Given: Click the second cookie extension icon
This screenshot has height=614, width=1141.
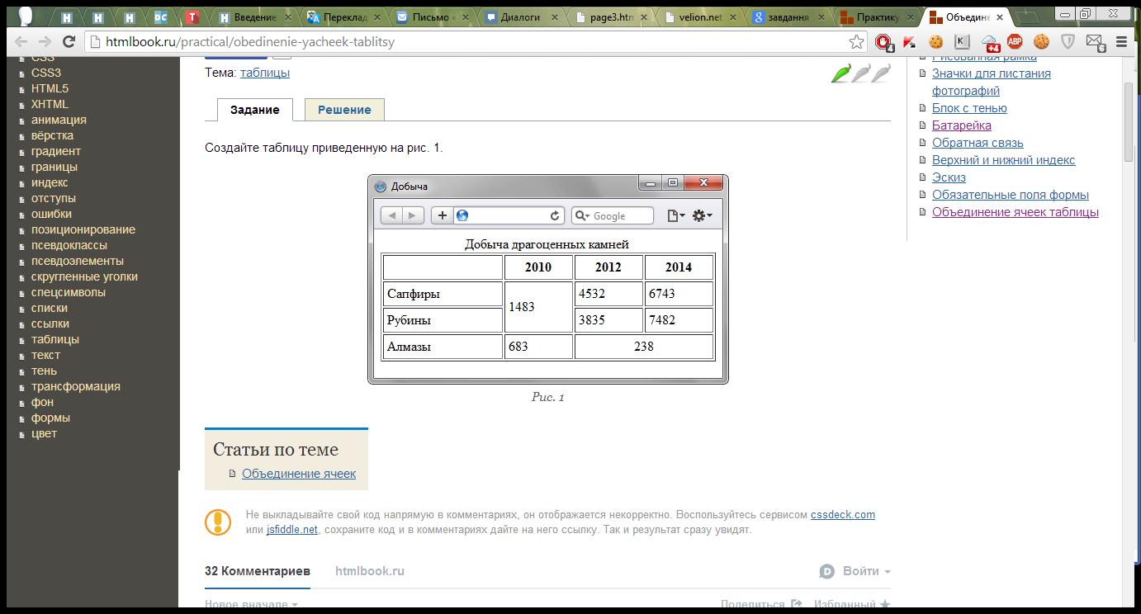Looking at the screenshot, I should click(x=1041, y=41).
